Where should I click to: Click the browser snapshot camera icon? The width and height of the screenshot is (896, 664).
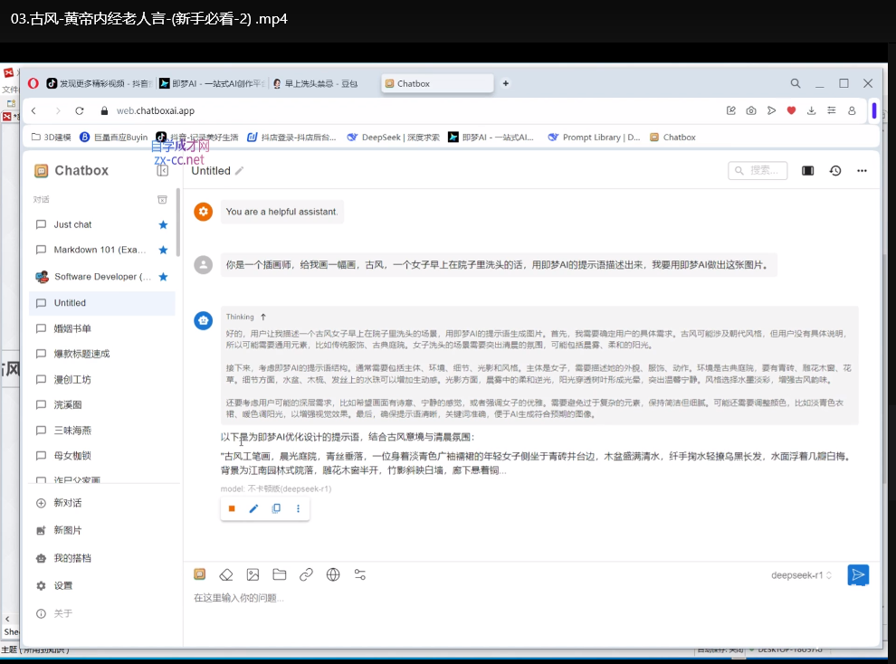751,110
